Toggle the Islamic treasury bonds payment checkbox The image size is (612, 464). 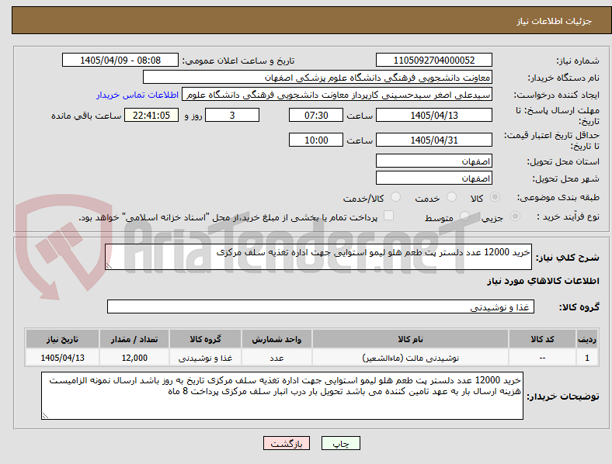[x=389, y=216]
